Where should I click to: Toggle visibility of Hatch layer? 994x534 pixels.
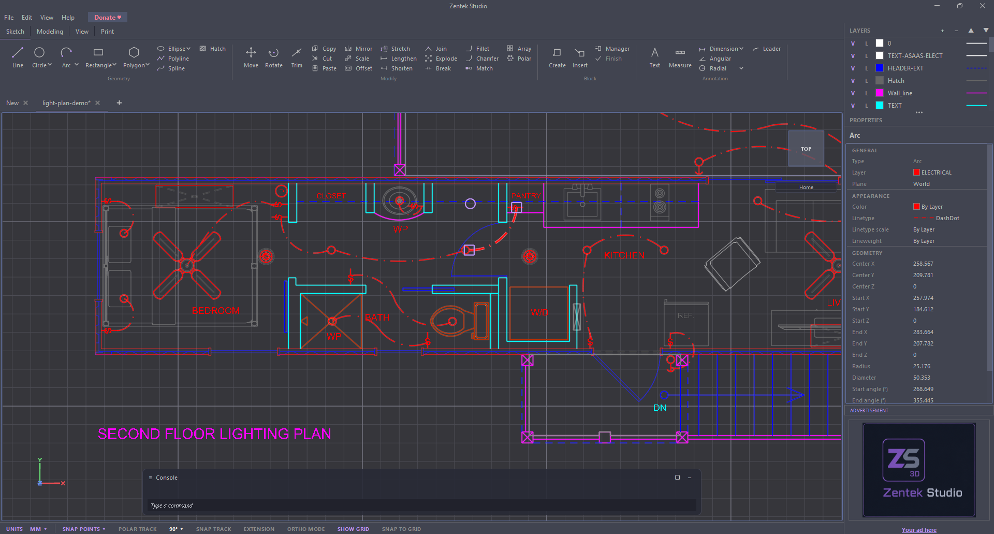(x=853, y=81)
